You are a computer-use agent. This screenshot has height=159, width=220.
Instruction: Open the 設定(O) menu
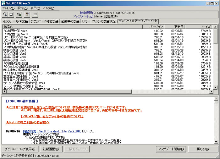pyautogui.click(x=22, y=8)
